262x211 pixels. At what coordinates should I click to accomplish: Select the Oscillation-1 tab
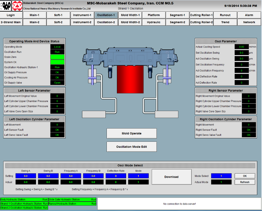point(106,15)
